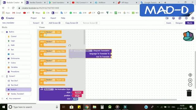Click the trash can in the workspace
Screen dimensions: 196x110
pyautogui.click(x=189, y=93)
